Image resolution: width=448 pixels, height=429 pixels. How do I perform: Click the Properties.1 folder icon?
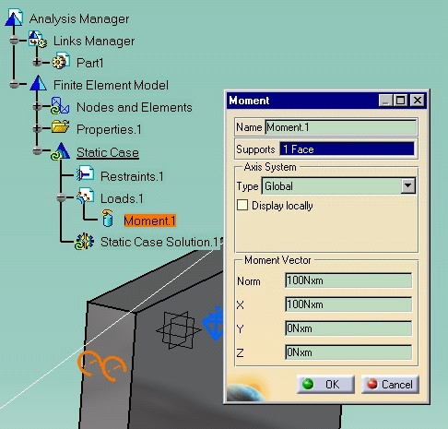click(60, 127)
